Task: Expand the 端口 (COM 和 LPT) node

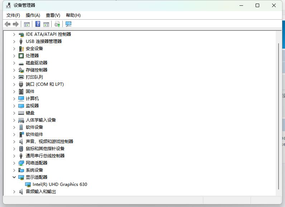Action: (14, 84)
